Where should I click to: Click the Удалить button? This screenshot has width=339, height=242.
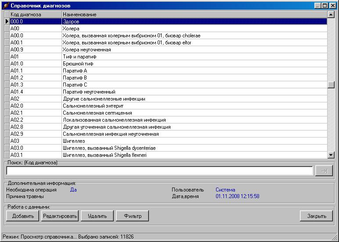(97, 216)
